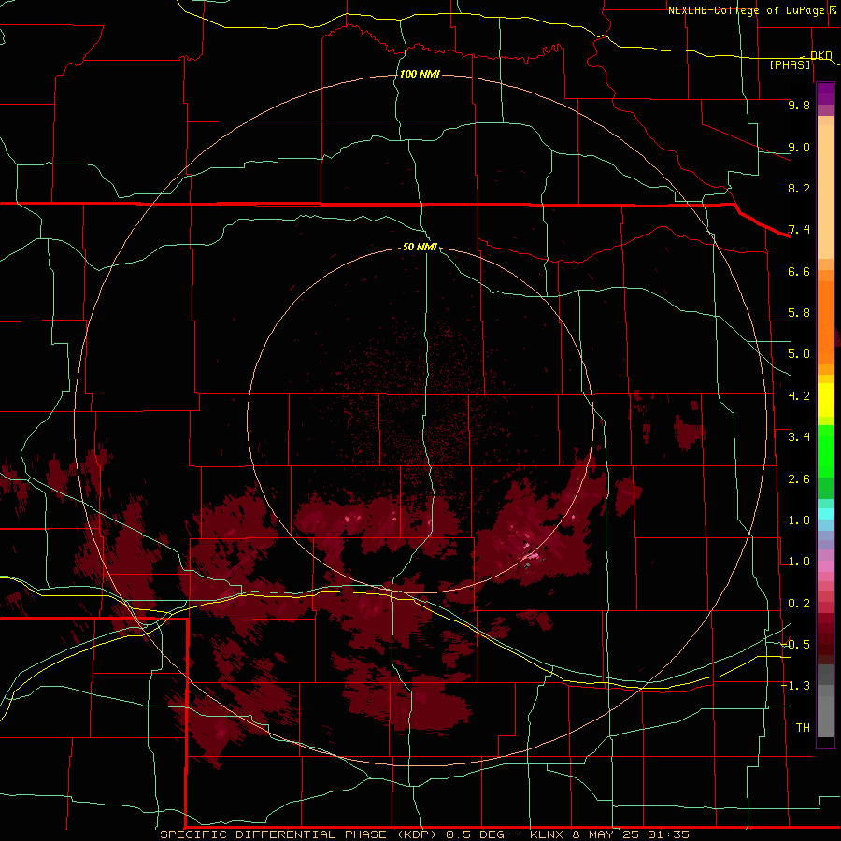The image size is (841, 841).
Task: Click the 4.2 value on the color scale
Action: click(799, 396)
